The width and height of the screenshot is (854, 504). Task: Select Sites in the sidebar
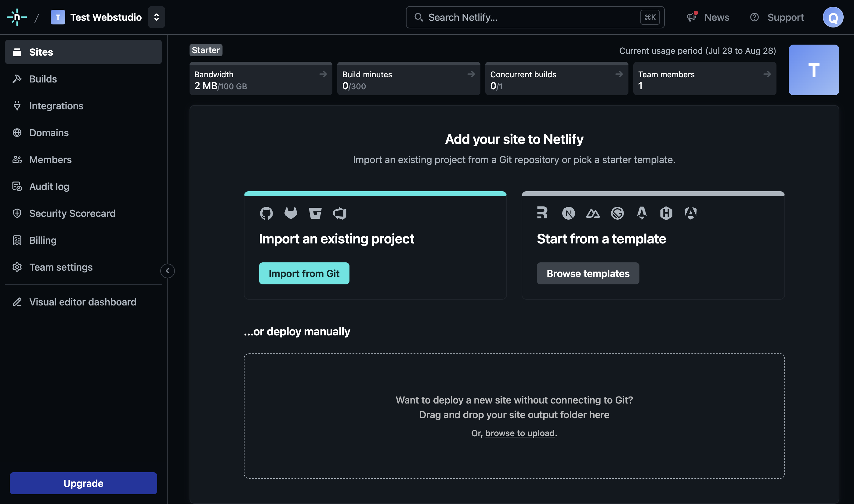coord(83,52)
